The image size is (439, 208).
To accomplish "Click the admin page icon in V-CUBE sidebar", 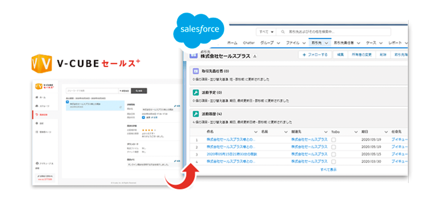I will (x=37, y=132).
